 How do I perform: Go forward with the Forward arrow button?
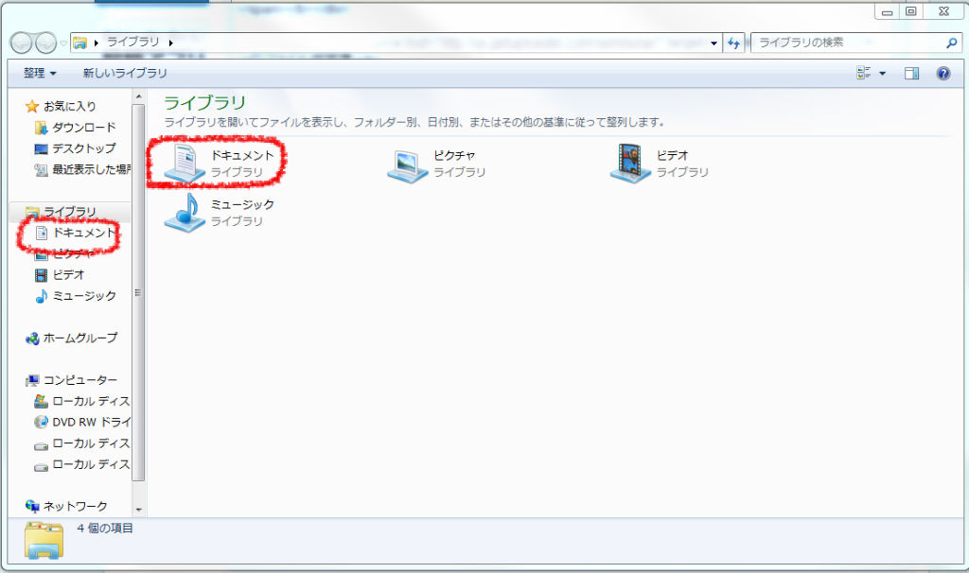[45, 43]
